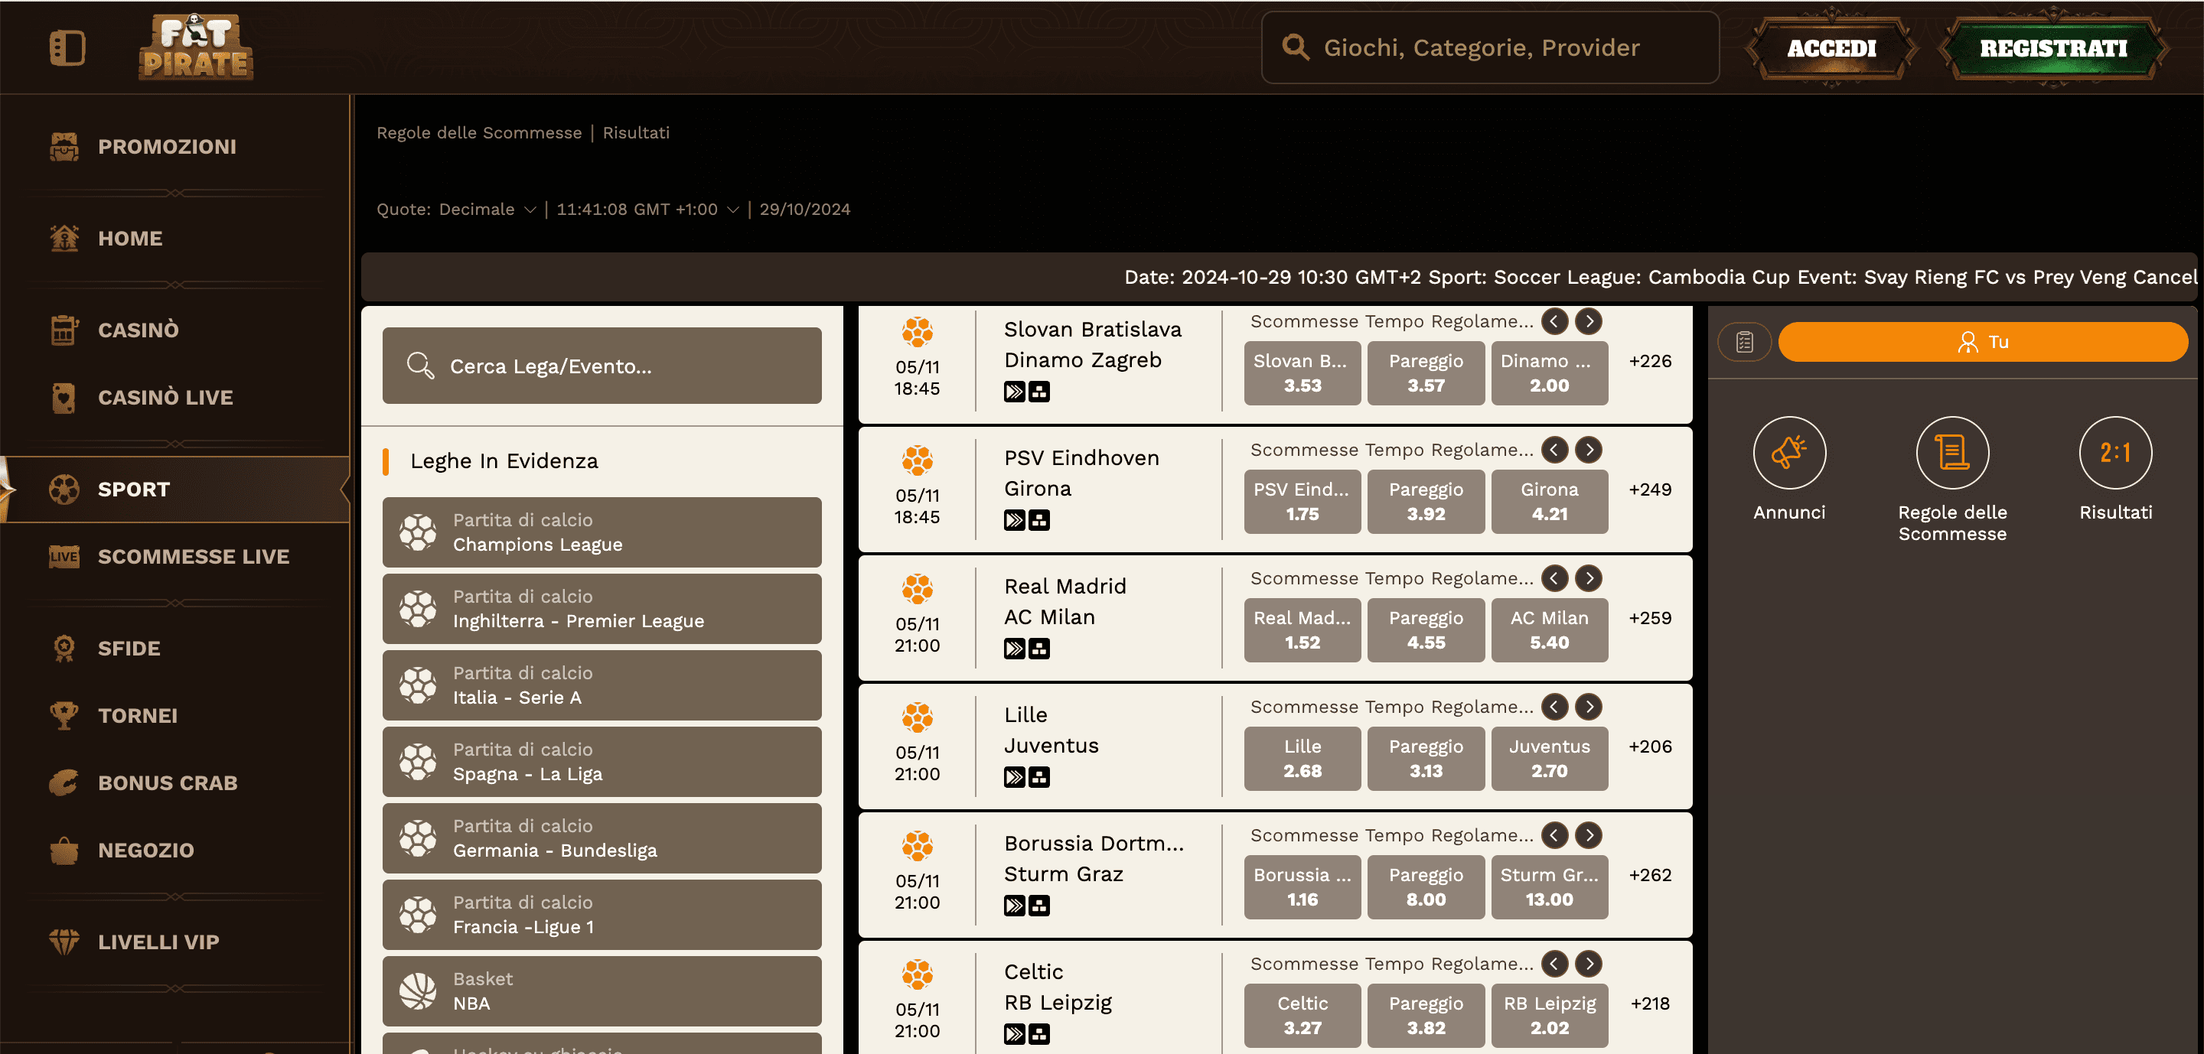This screenshot has width=2204, height=1054.
Task: Click the left arrow on Borussia Dortmund markets
Action: [1554, 835]
